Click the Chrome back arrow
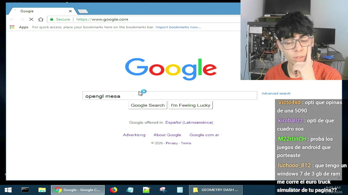Viewport: 348px width, 195px height. 12,19
